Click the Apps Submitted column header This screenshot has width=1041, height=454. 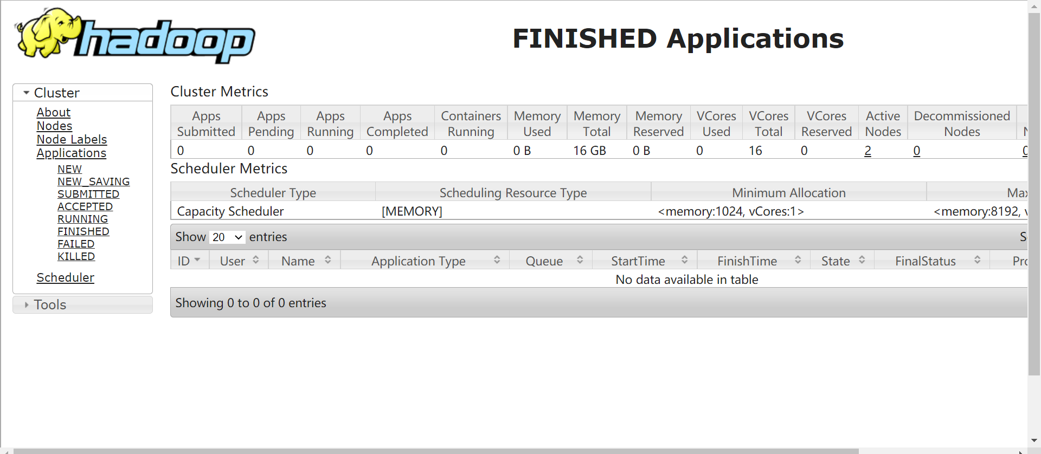(206, 124)
